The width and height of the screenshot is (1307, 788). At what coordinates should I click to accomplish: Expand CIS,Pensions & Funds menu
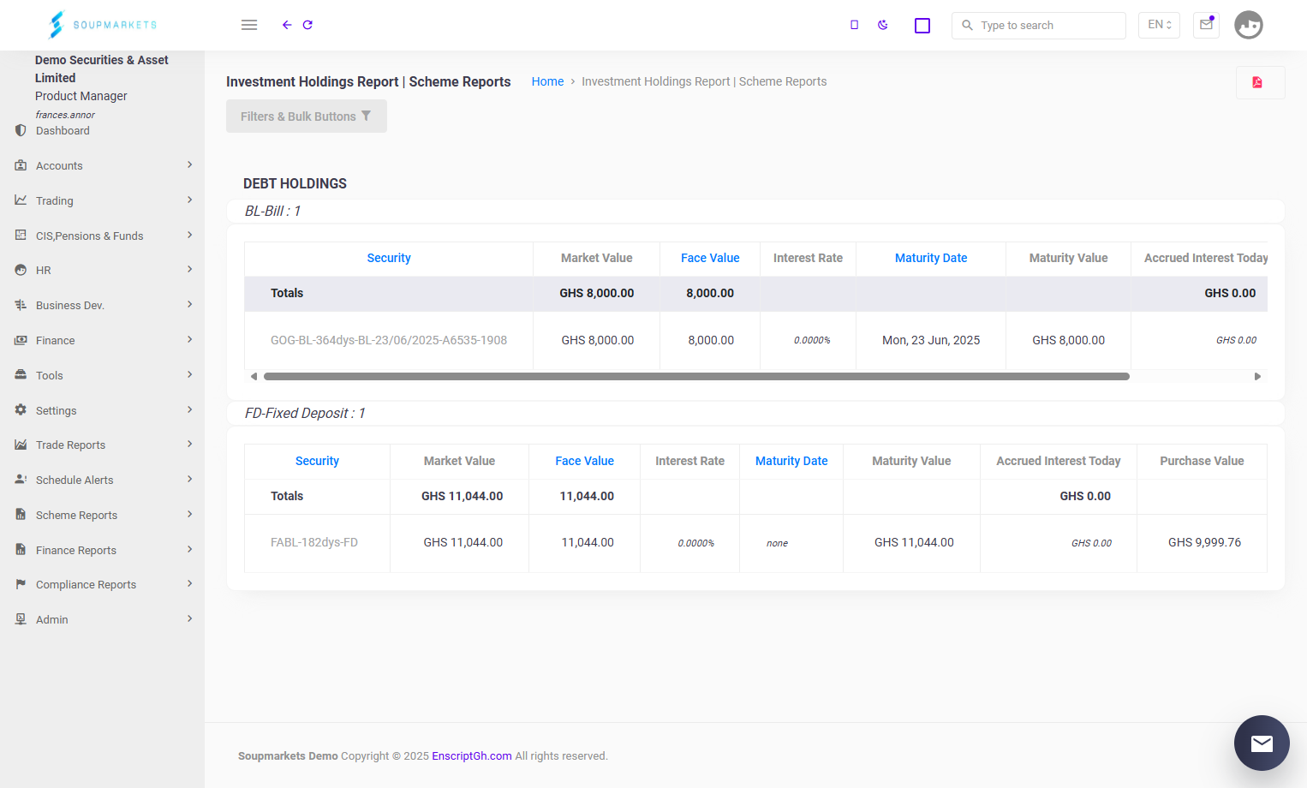tap(103, 236)
